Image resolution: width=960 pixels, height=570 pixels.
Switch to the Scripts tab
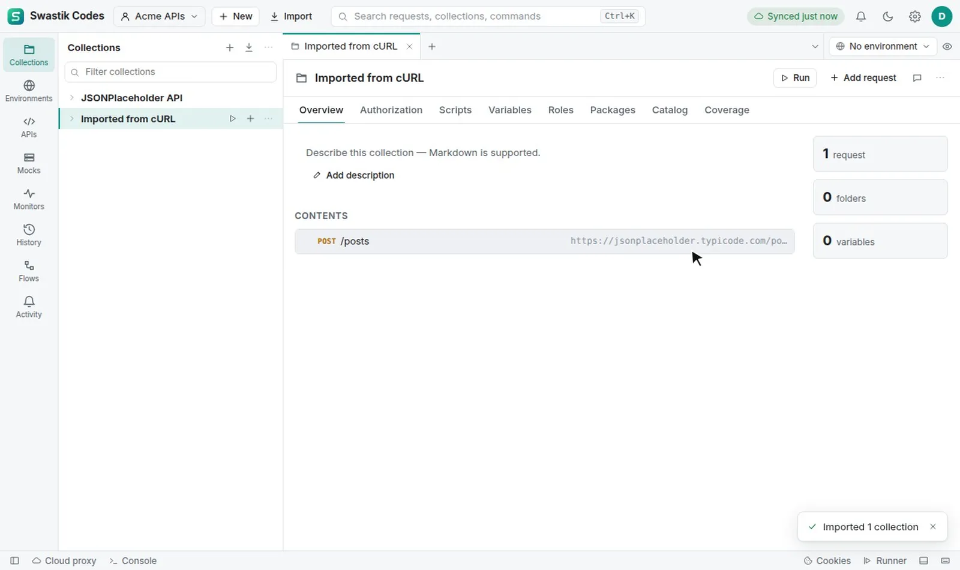455,110
